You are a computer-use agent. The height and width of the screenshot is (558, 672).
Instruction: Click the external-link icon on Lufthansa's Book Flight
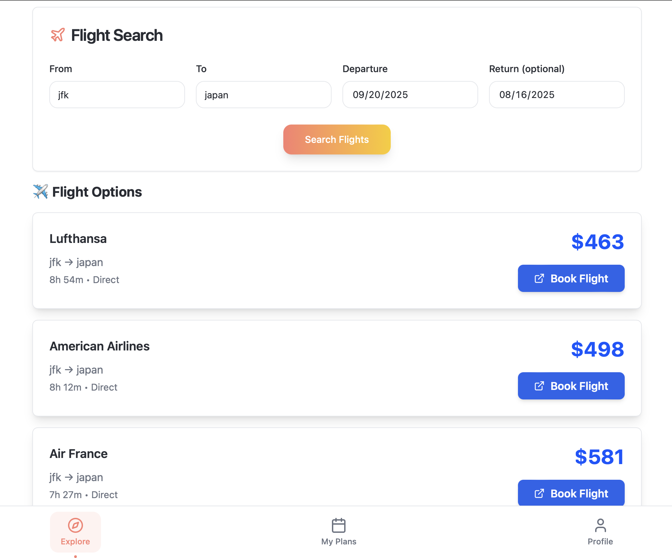coord(539,278)
